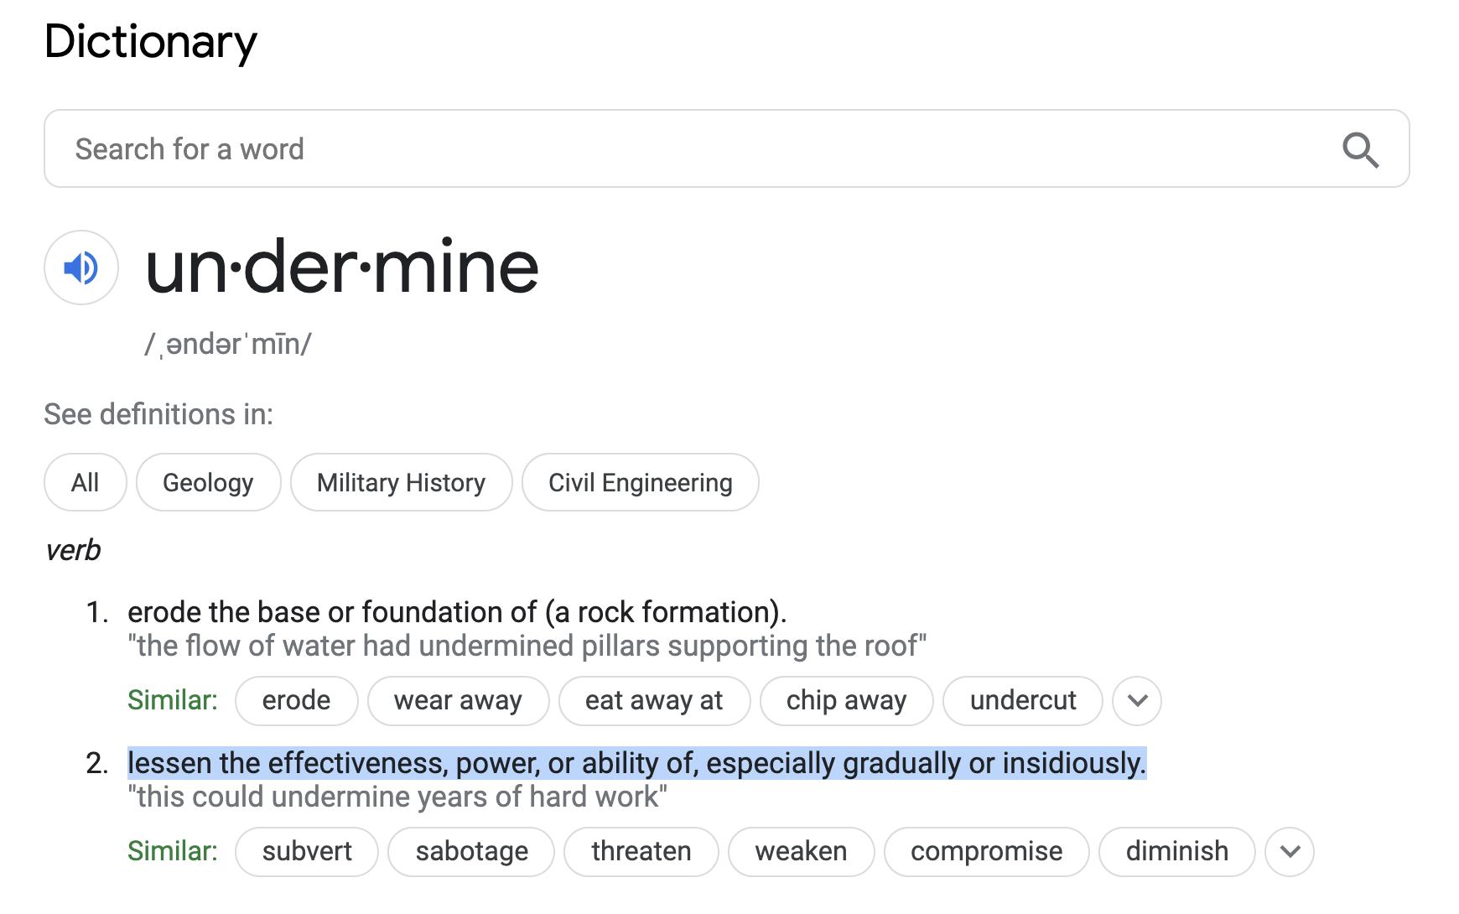Viewport: 1459px width, 914px height.
Task: Select the All definitions filter
Action: (x=85, y=482)
